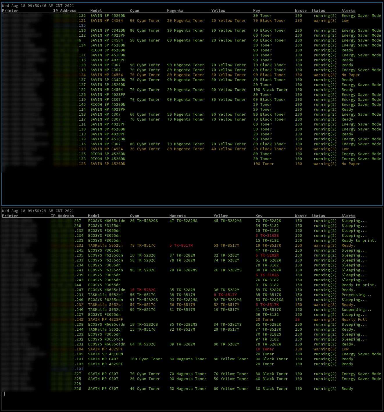The height and width of the screenshot is (412, 384).
Task: Click IP ending 228 in the bottom pane
Action: click(x=78, y=384)
